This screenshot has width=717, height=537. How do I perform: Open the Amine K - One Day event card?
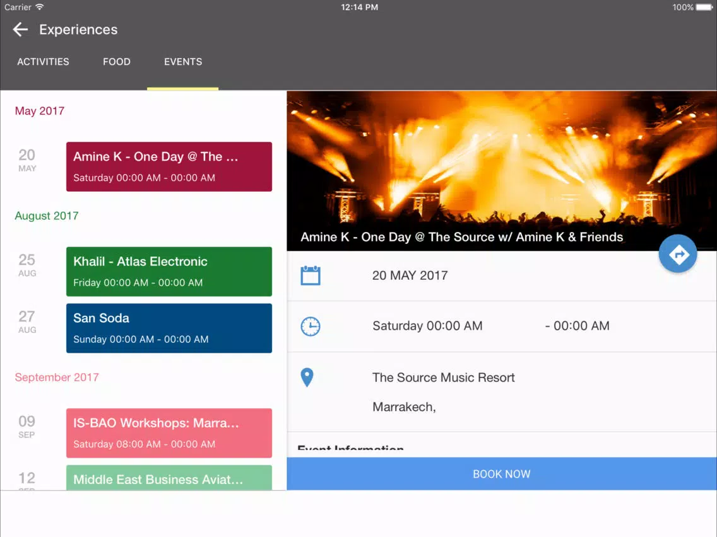coord(169,166)
